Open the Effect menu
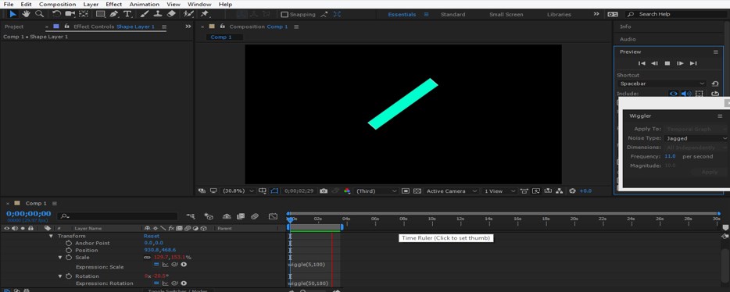The height and width of the screenshot is (292, 730). coord(114,4)
